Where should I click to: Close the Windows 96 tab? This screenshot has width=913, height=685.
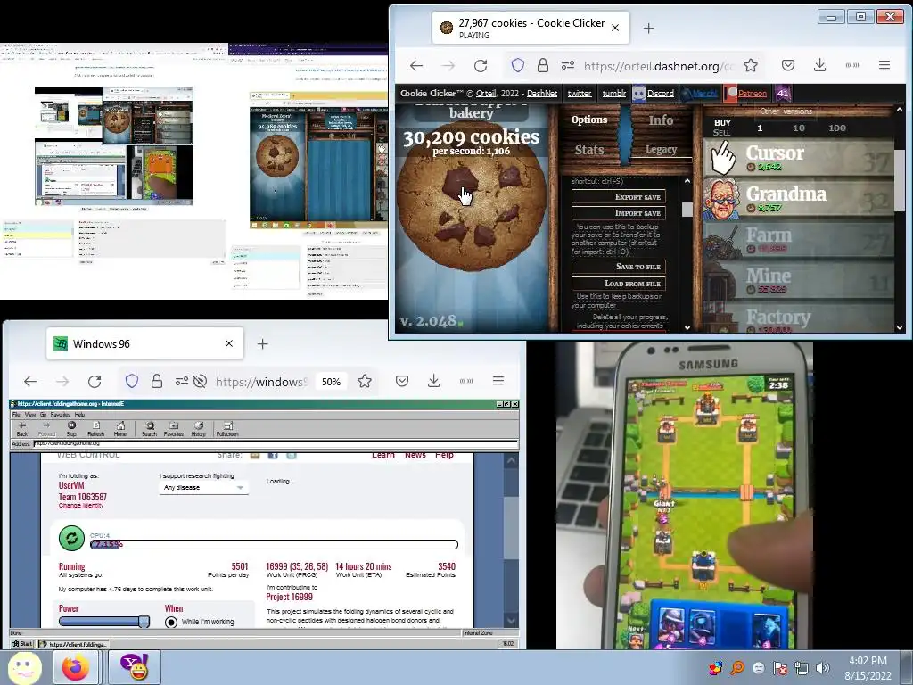point(229,343)
